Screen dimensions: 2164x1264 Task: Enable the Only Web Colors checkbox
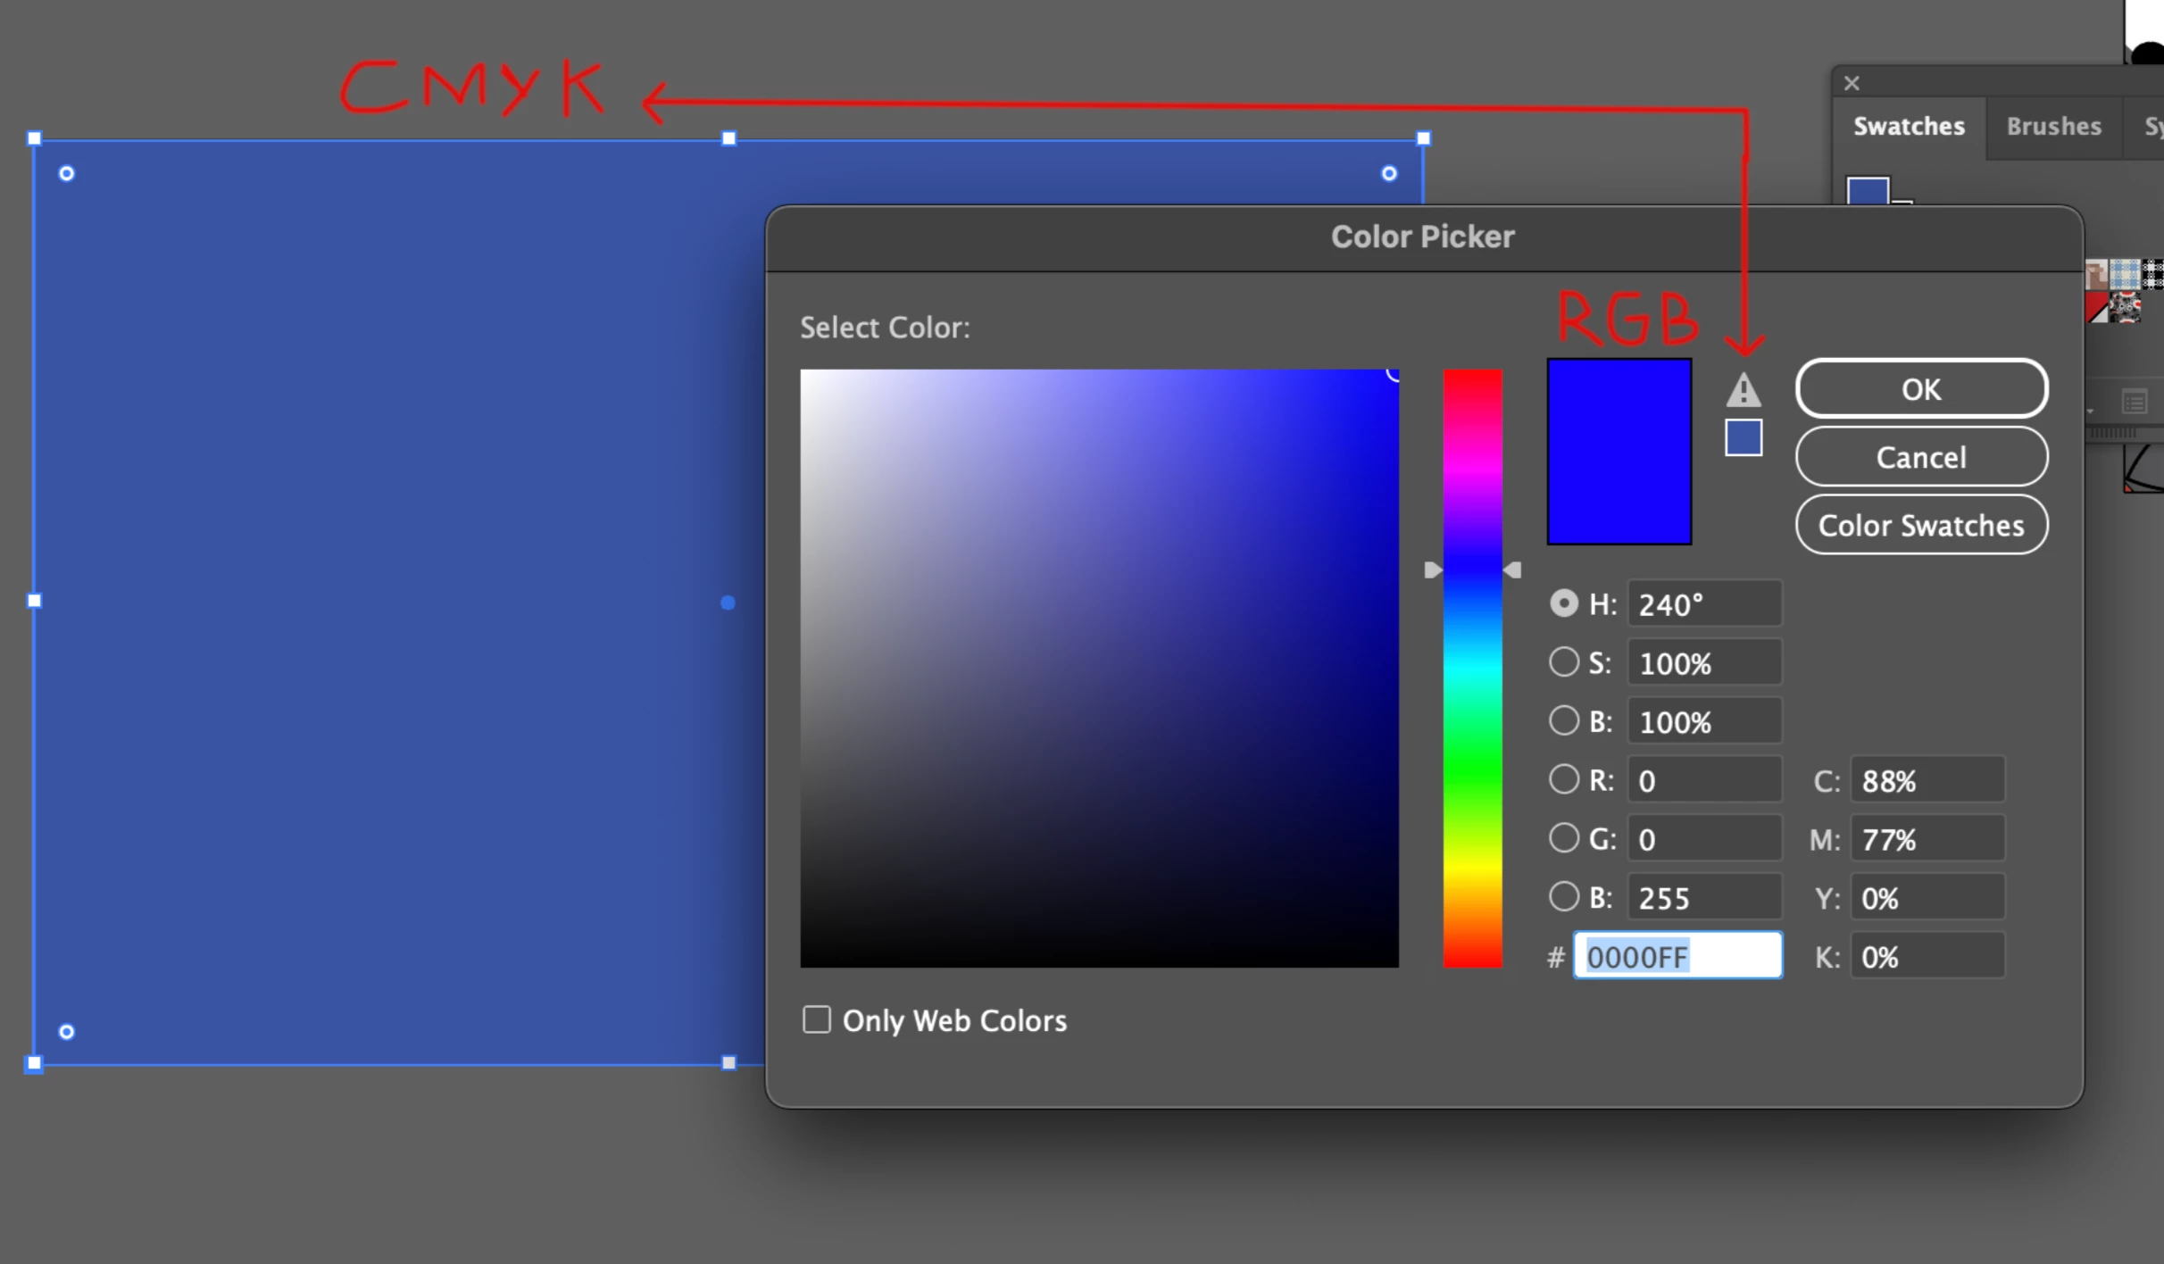coord(816,1019)
